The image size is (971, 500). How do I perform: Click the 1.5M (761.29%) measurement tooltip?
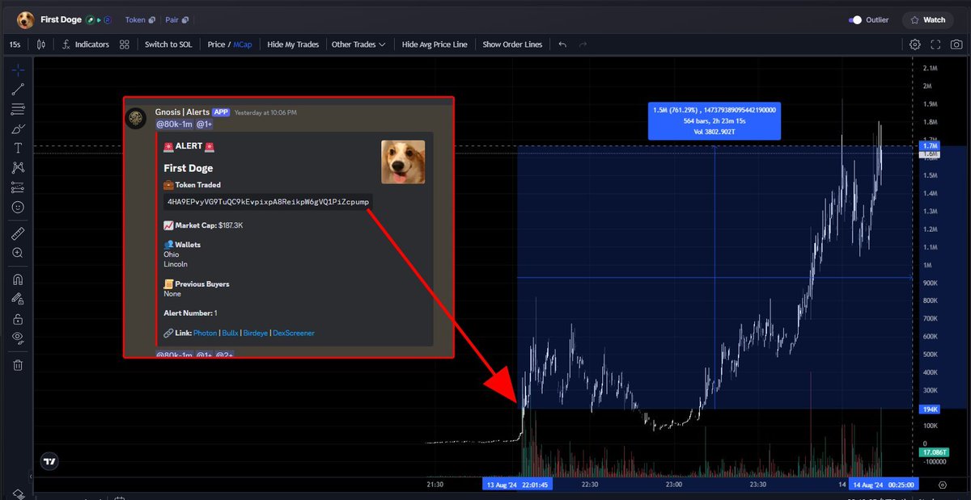tap(714, 120)
